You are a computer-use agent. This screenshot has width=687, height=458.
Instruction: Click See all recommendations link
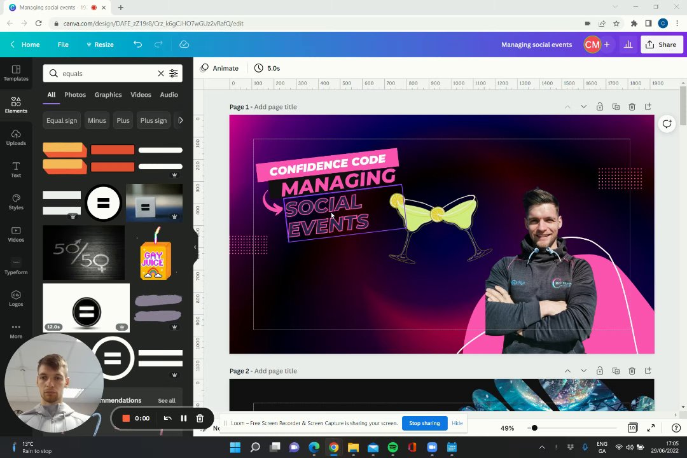coord(167,401)
